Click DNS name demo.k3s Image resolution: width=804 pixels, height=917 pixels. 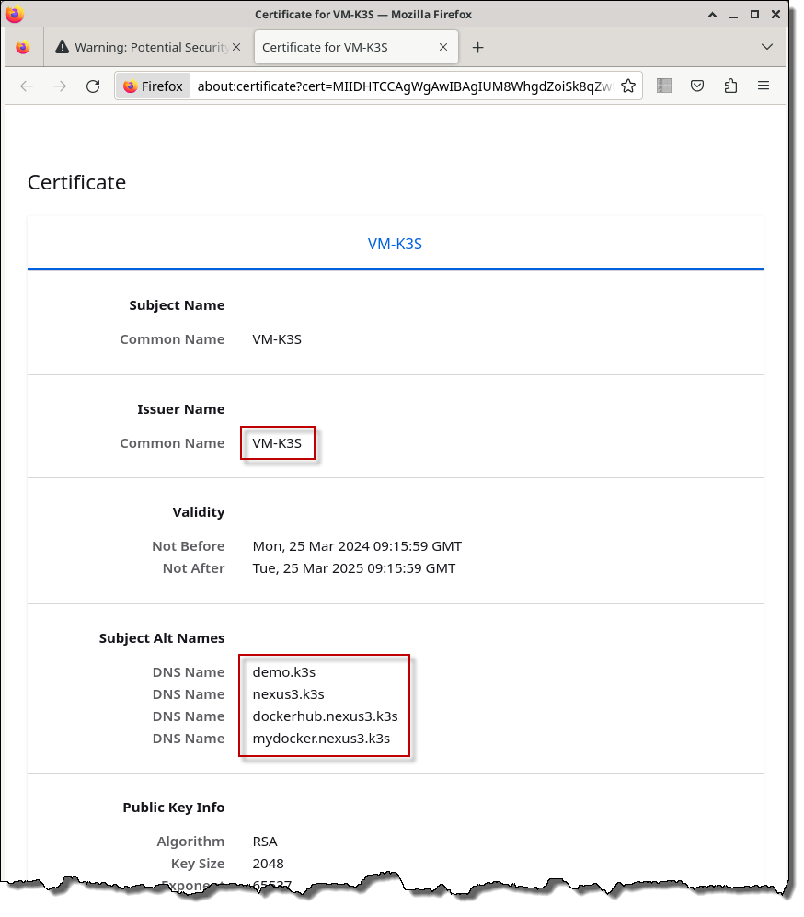pos(284,672)
